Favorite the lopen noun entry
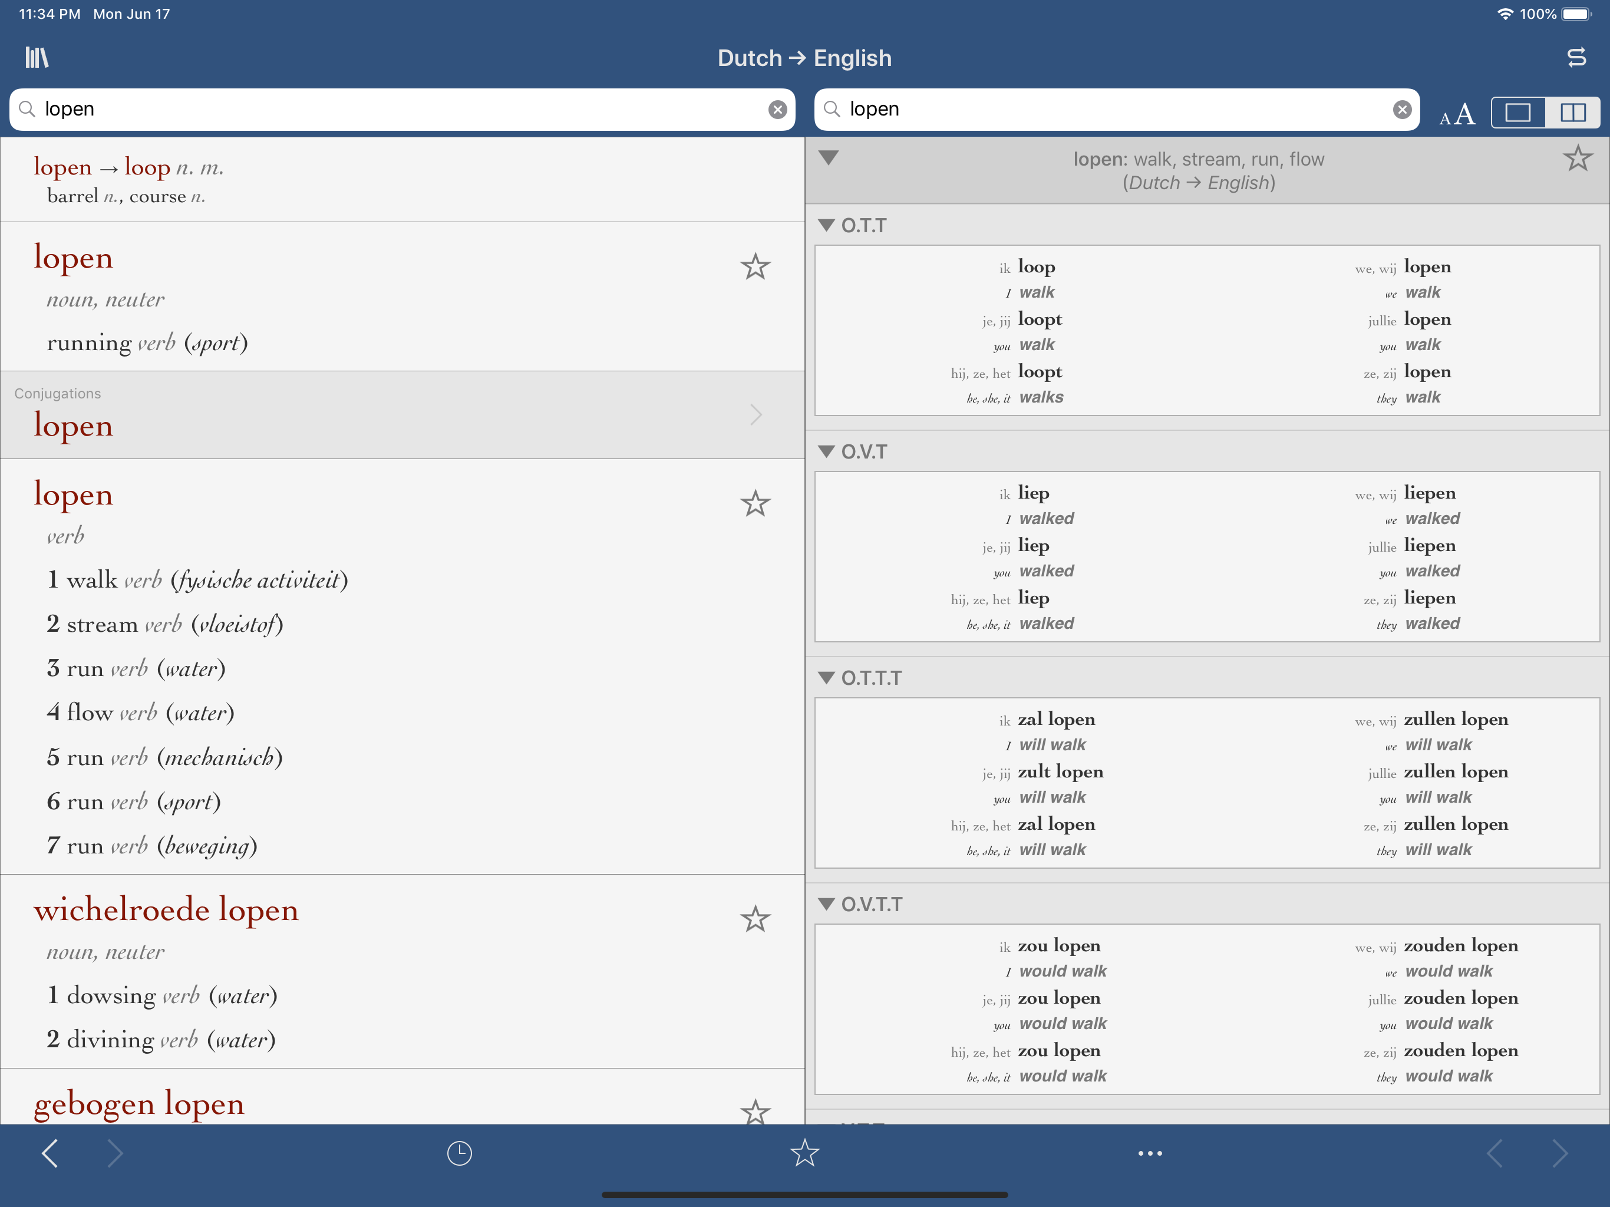 click(755, 267)
